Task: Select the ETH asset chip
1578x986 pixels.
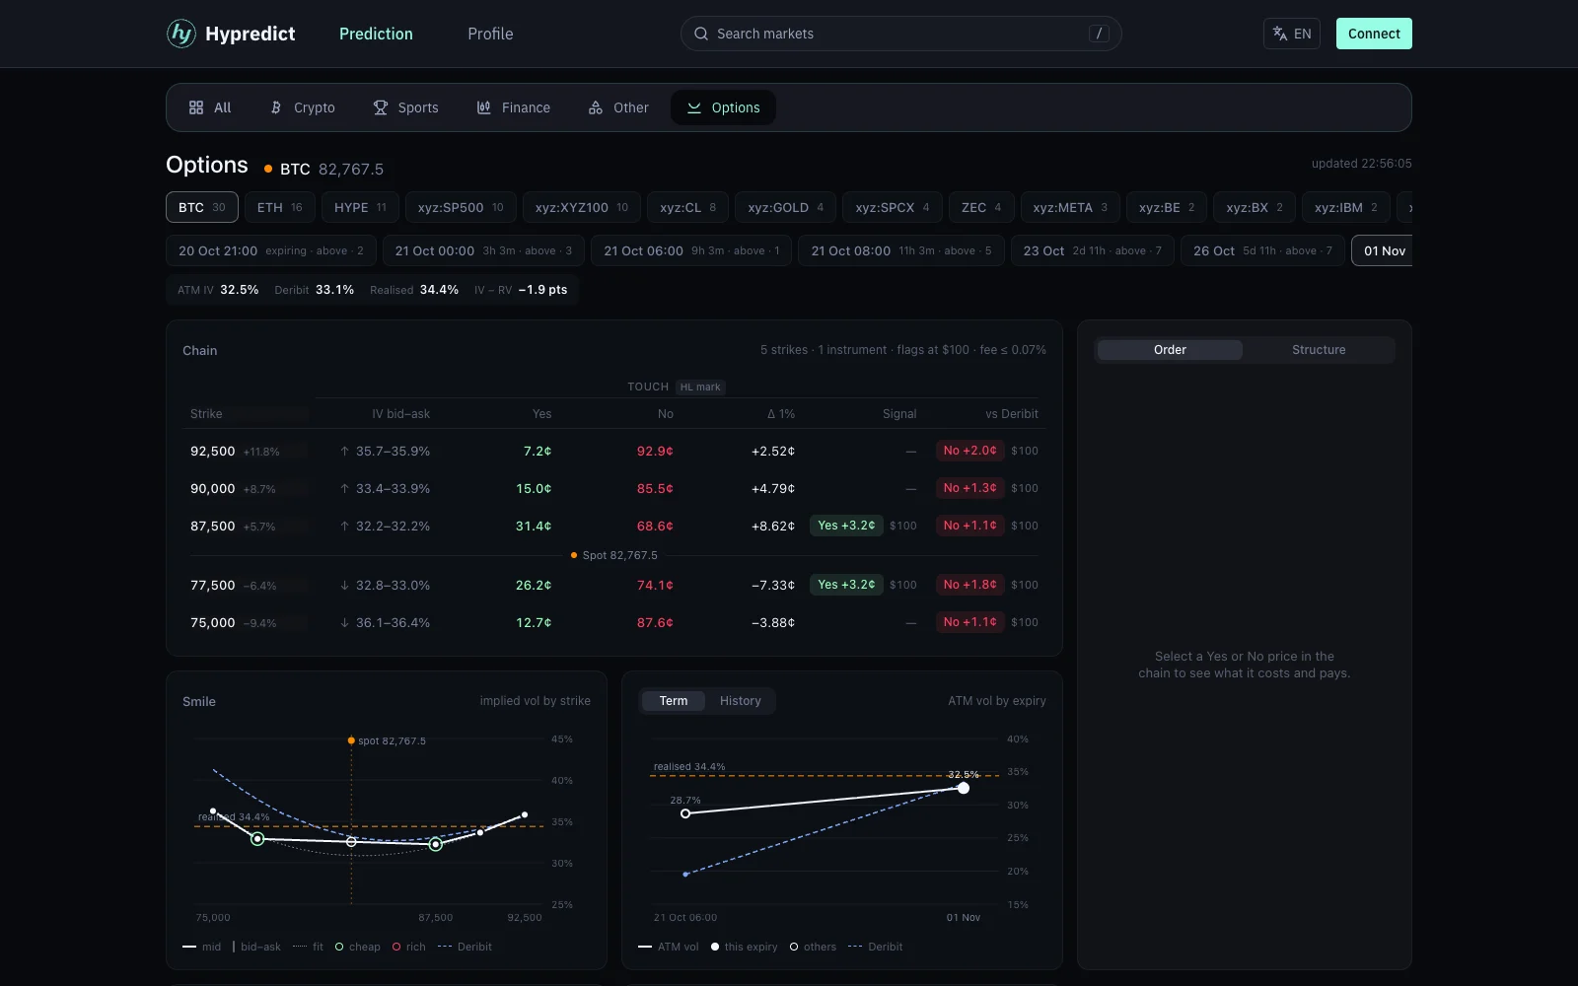Action: [x=280, y=207]
